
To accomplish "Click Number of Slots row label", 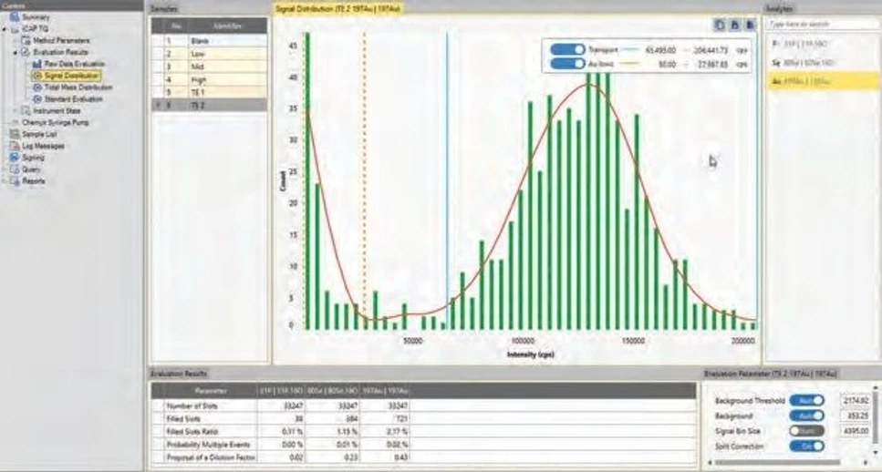I will (x=192, y=405).
